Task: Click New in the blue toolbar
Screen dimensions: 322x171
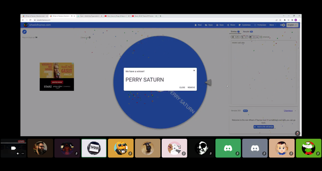Action: tap(198, 25)
